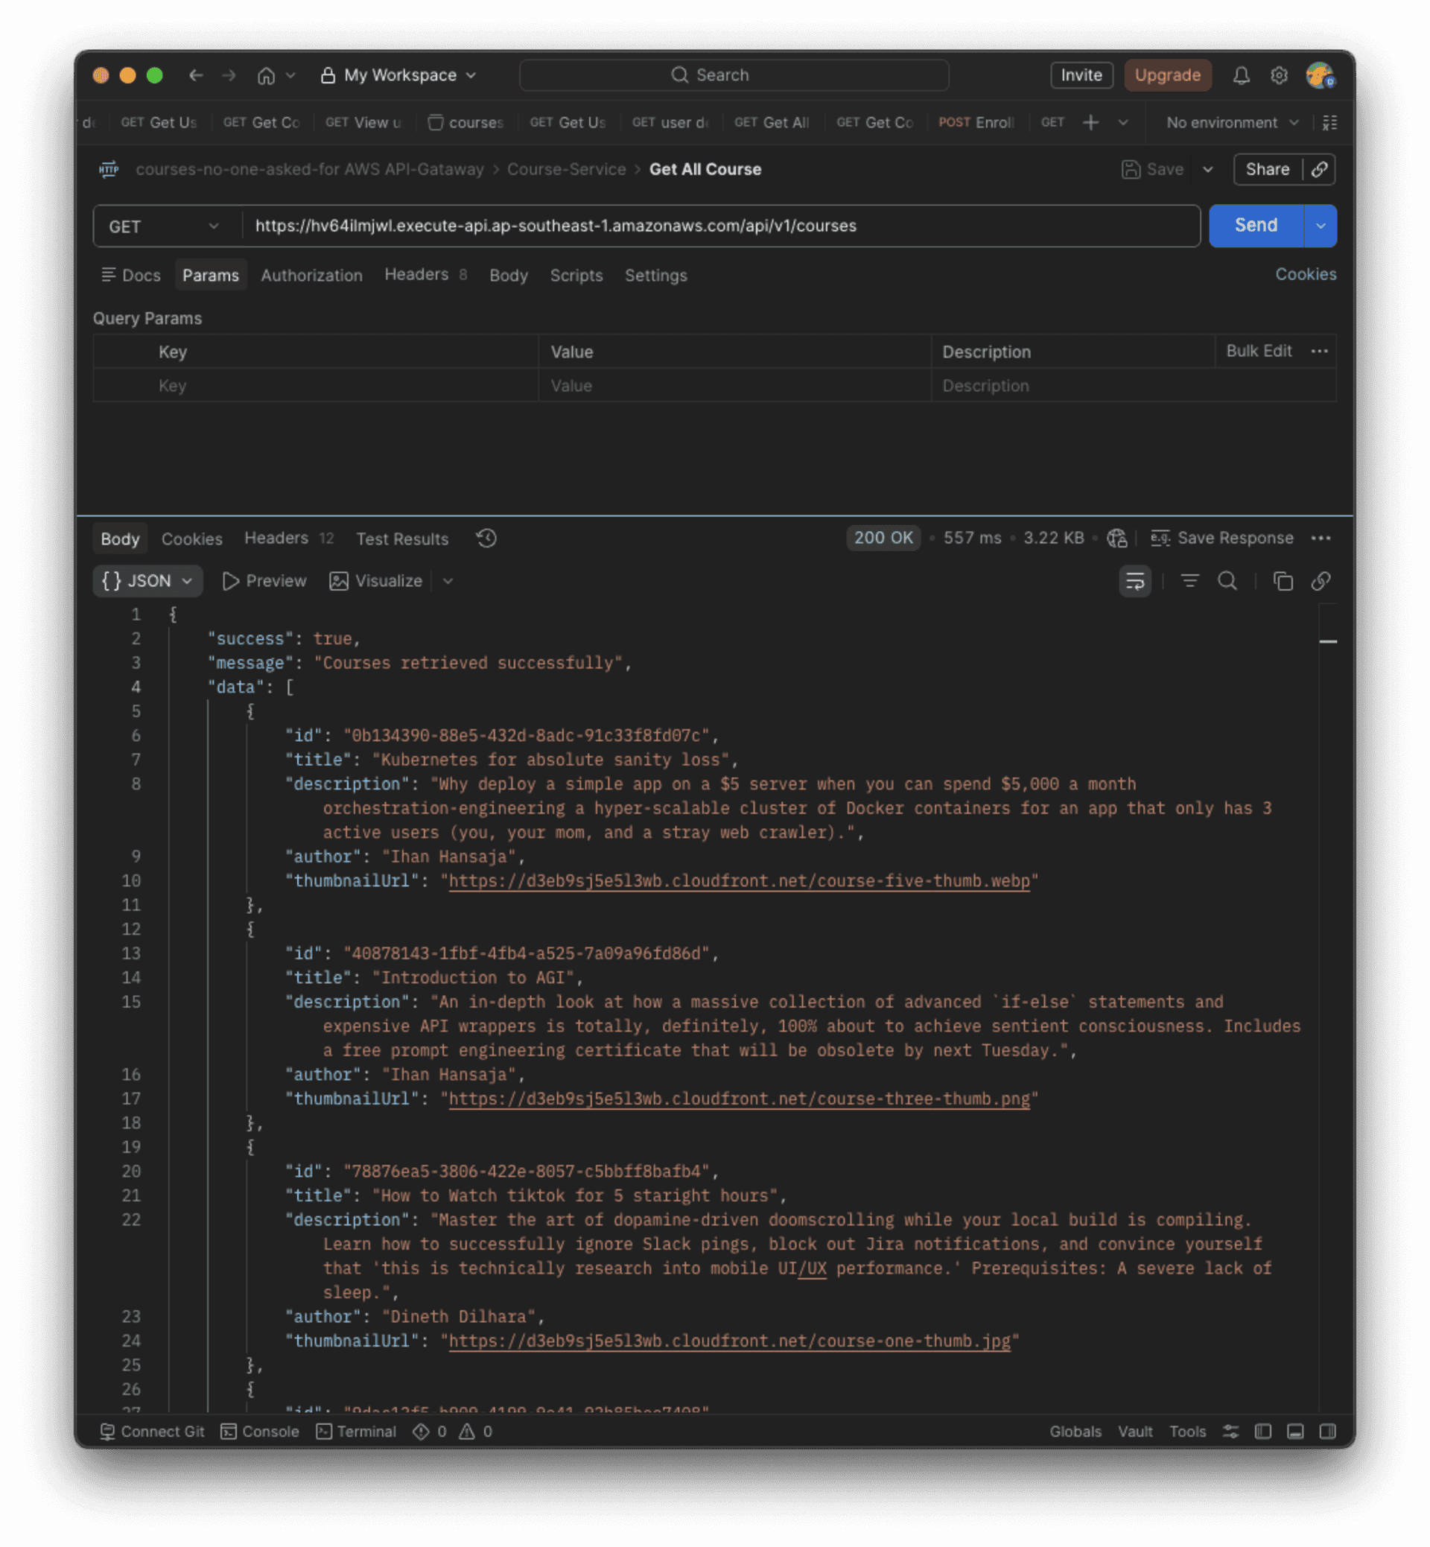Open the Cookies link

pos(1306,274)
